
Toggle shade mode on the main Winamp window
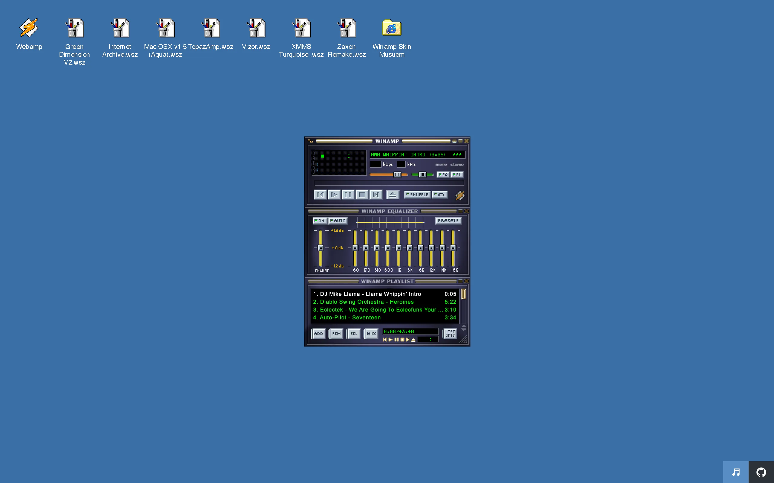pyautogui.click(x=460, y=141)
